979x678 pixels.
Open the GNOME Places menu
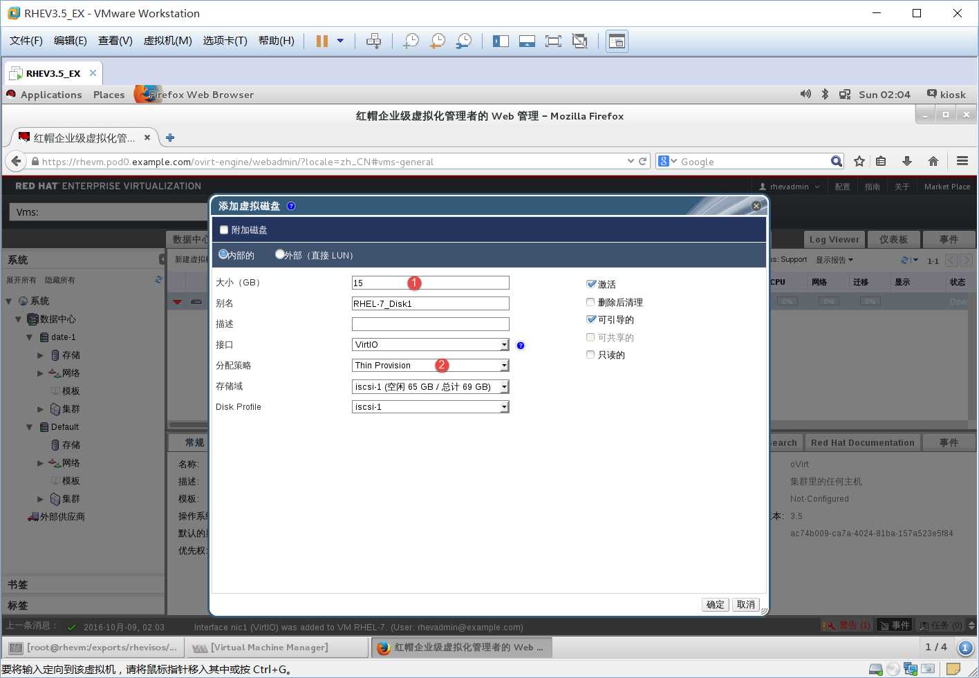pos(109,95)
